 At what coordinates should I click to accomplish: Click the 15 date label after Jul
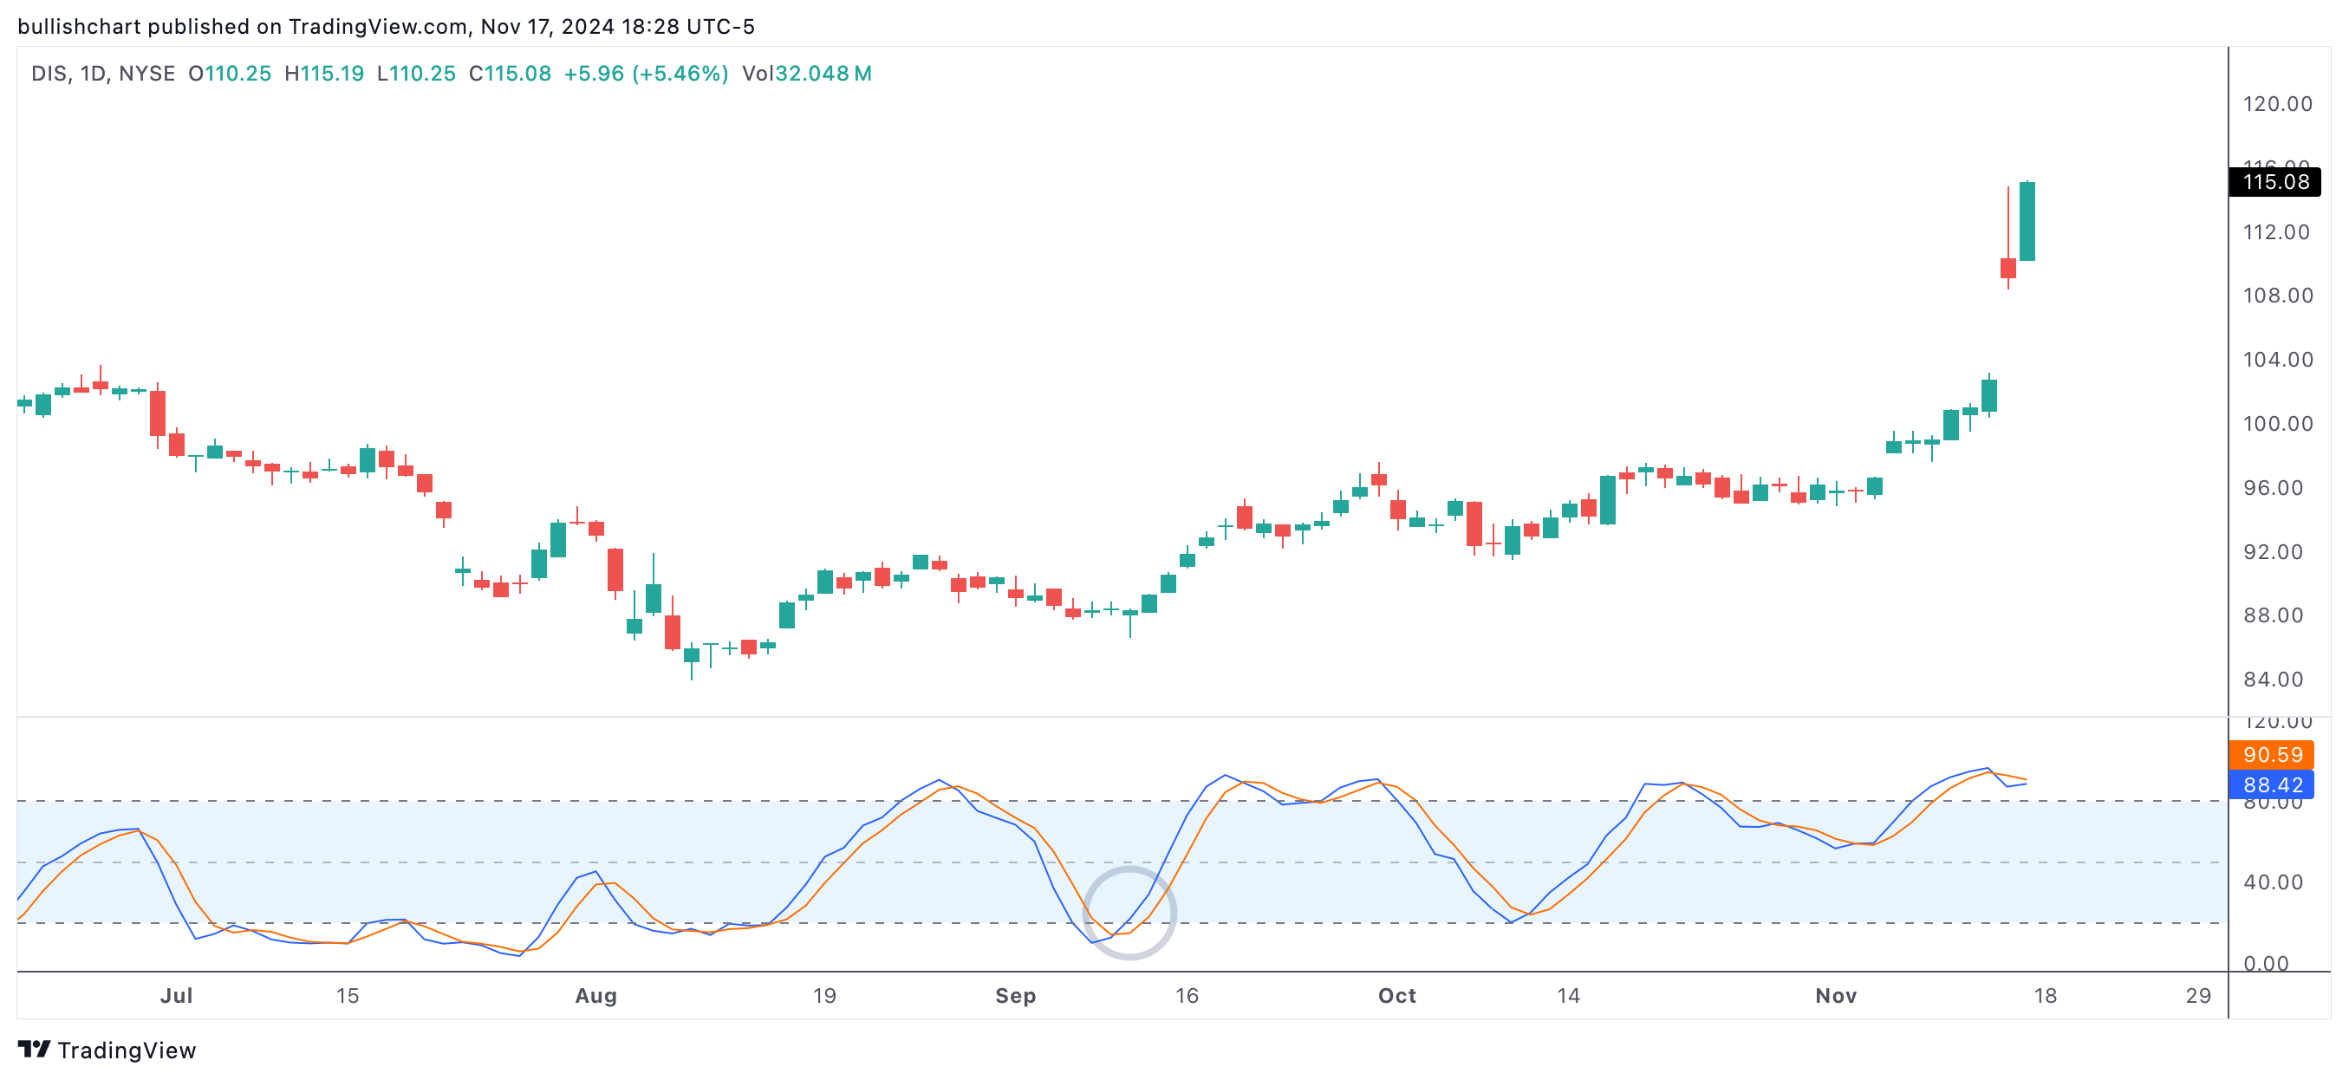pos(348,995)
